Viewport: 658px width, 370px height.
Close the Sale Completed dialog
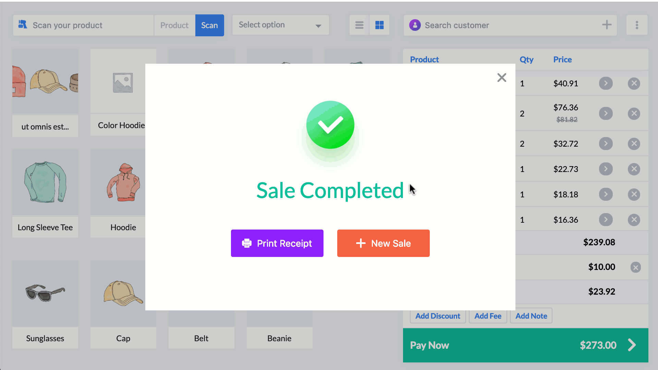(x=502, y=77)
